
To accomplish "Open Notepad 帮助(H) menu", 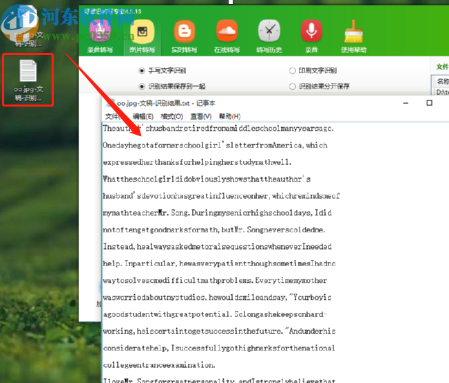I will click(x=229, y=116).
